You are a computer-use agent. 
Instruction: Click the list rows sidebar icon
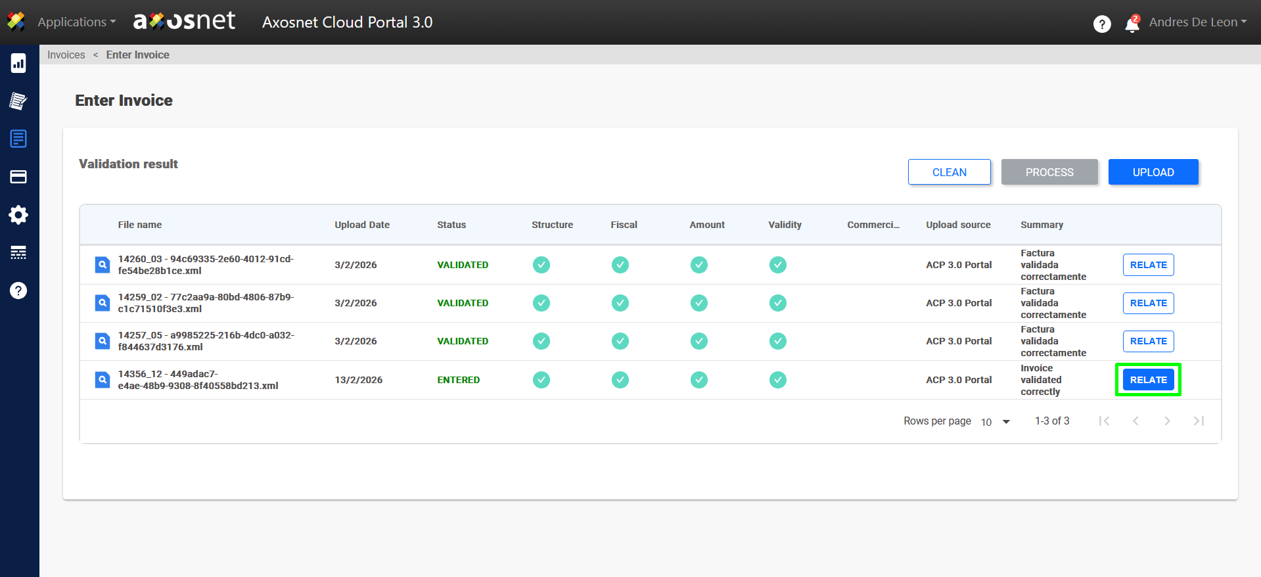tap(18, 252)
